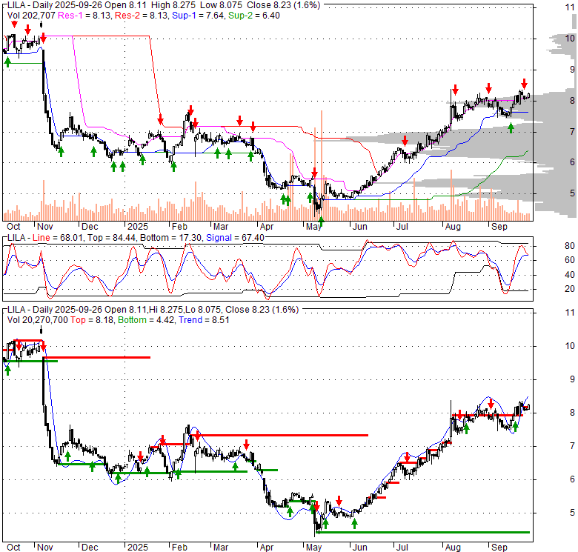Viewport: 578px width, 552px height.
Task: Click the '20' oscillator scale value
Action: (x=570, y=289)
